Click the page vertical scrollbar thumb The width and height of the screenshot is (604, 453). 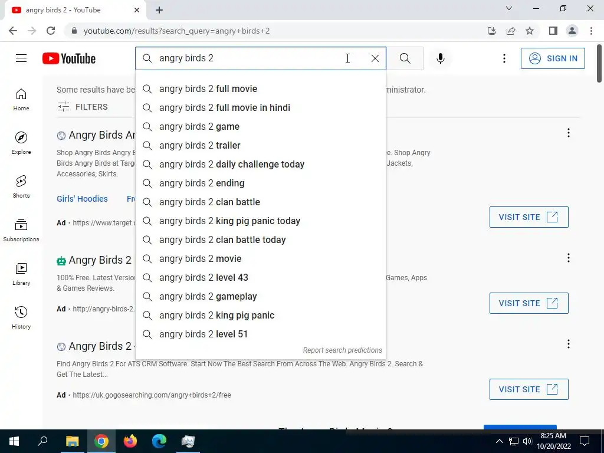599,64
